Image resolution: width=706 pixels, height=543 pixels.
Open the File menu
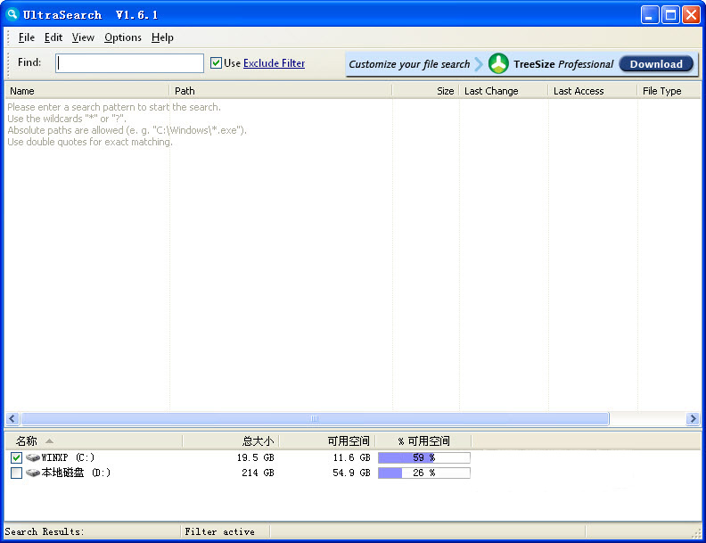point(27,37)
